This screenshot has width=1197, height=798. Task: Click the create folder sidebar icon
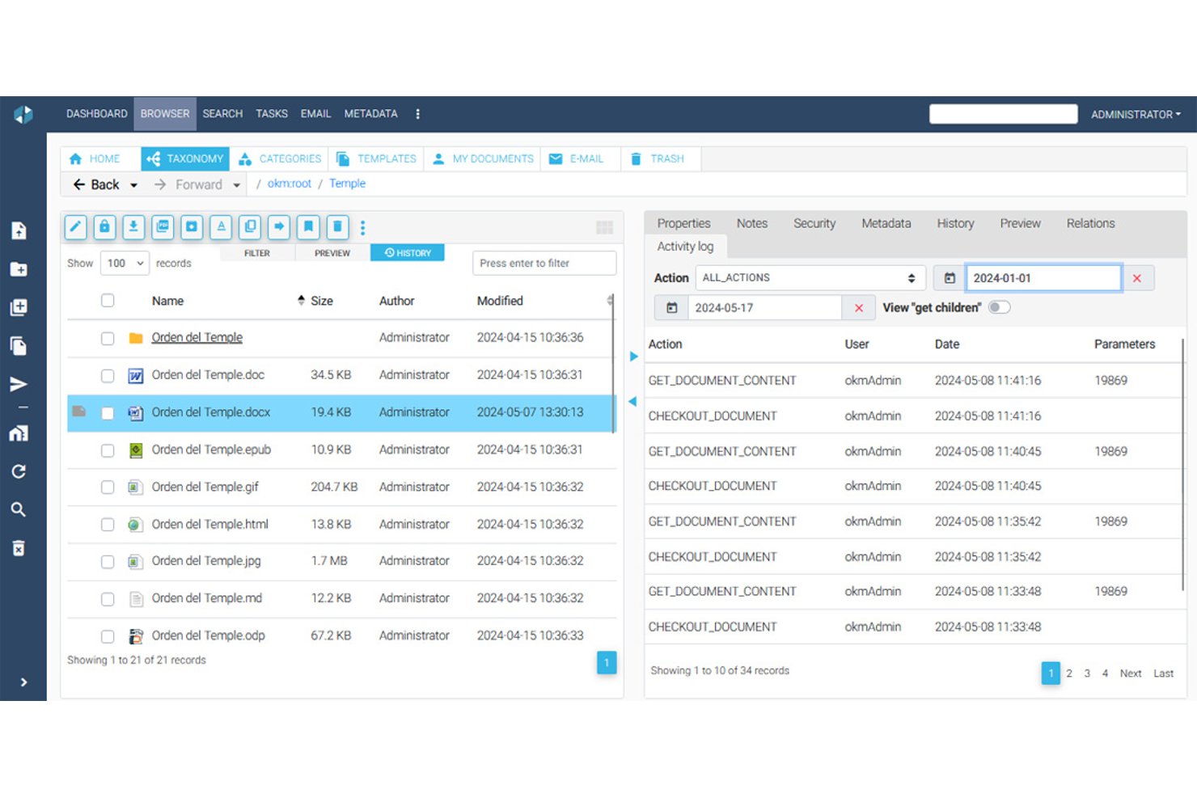(19, 269)
